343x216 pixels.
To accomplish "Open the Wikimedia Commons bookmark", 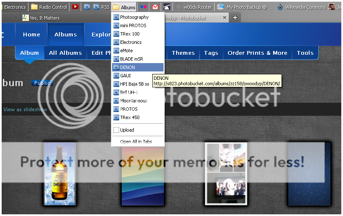I will [301, 7].
